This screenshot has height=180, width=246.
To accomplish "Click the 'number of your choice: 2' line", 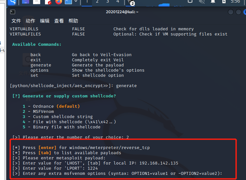I will coord(71,137).
